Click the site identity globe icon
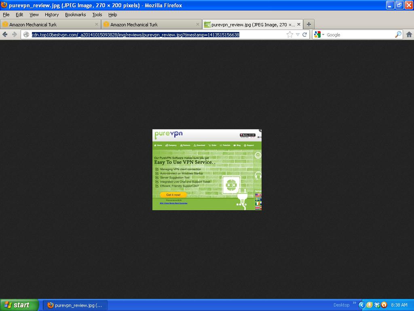The image size is (414, 311). tap(26, 35)
